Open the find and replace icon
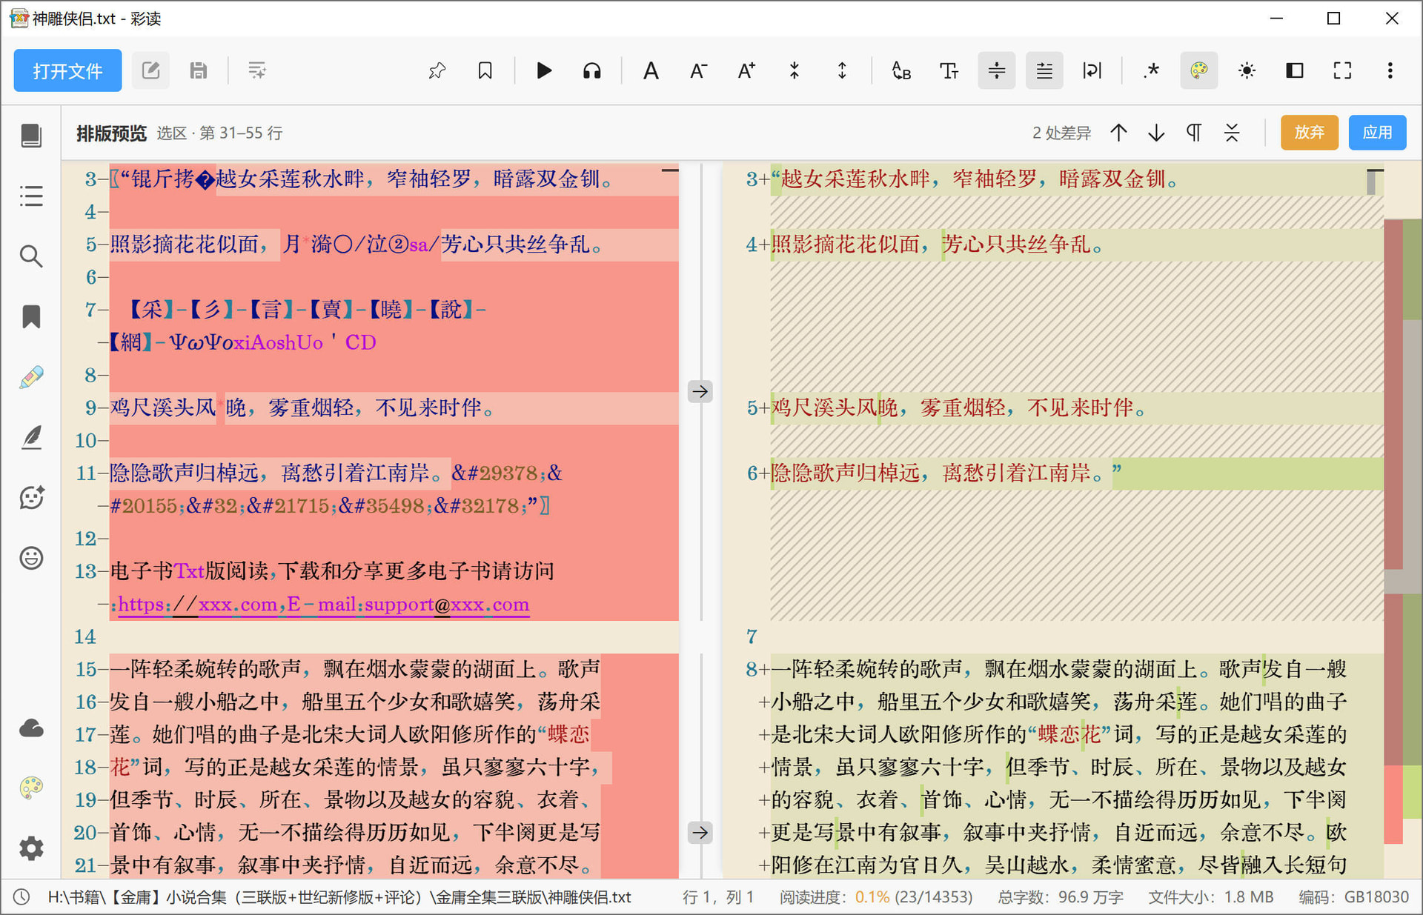The image size is (1423, 915). [901, 71]
